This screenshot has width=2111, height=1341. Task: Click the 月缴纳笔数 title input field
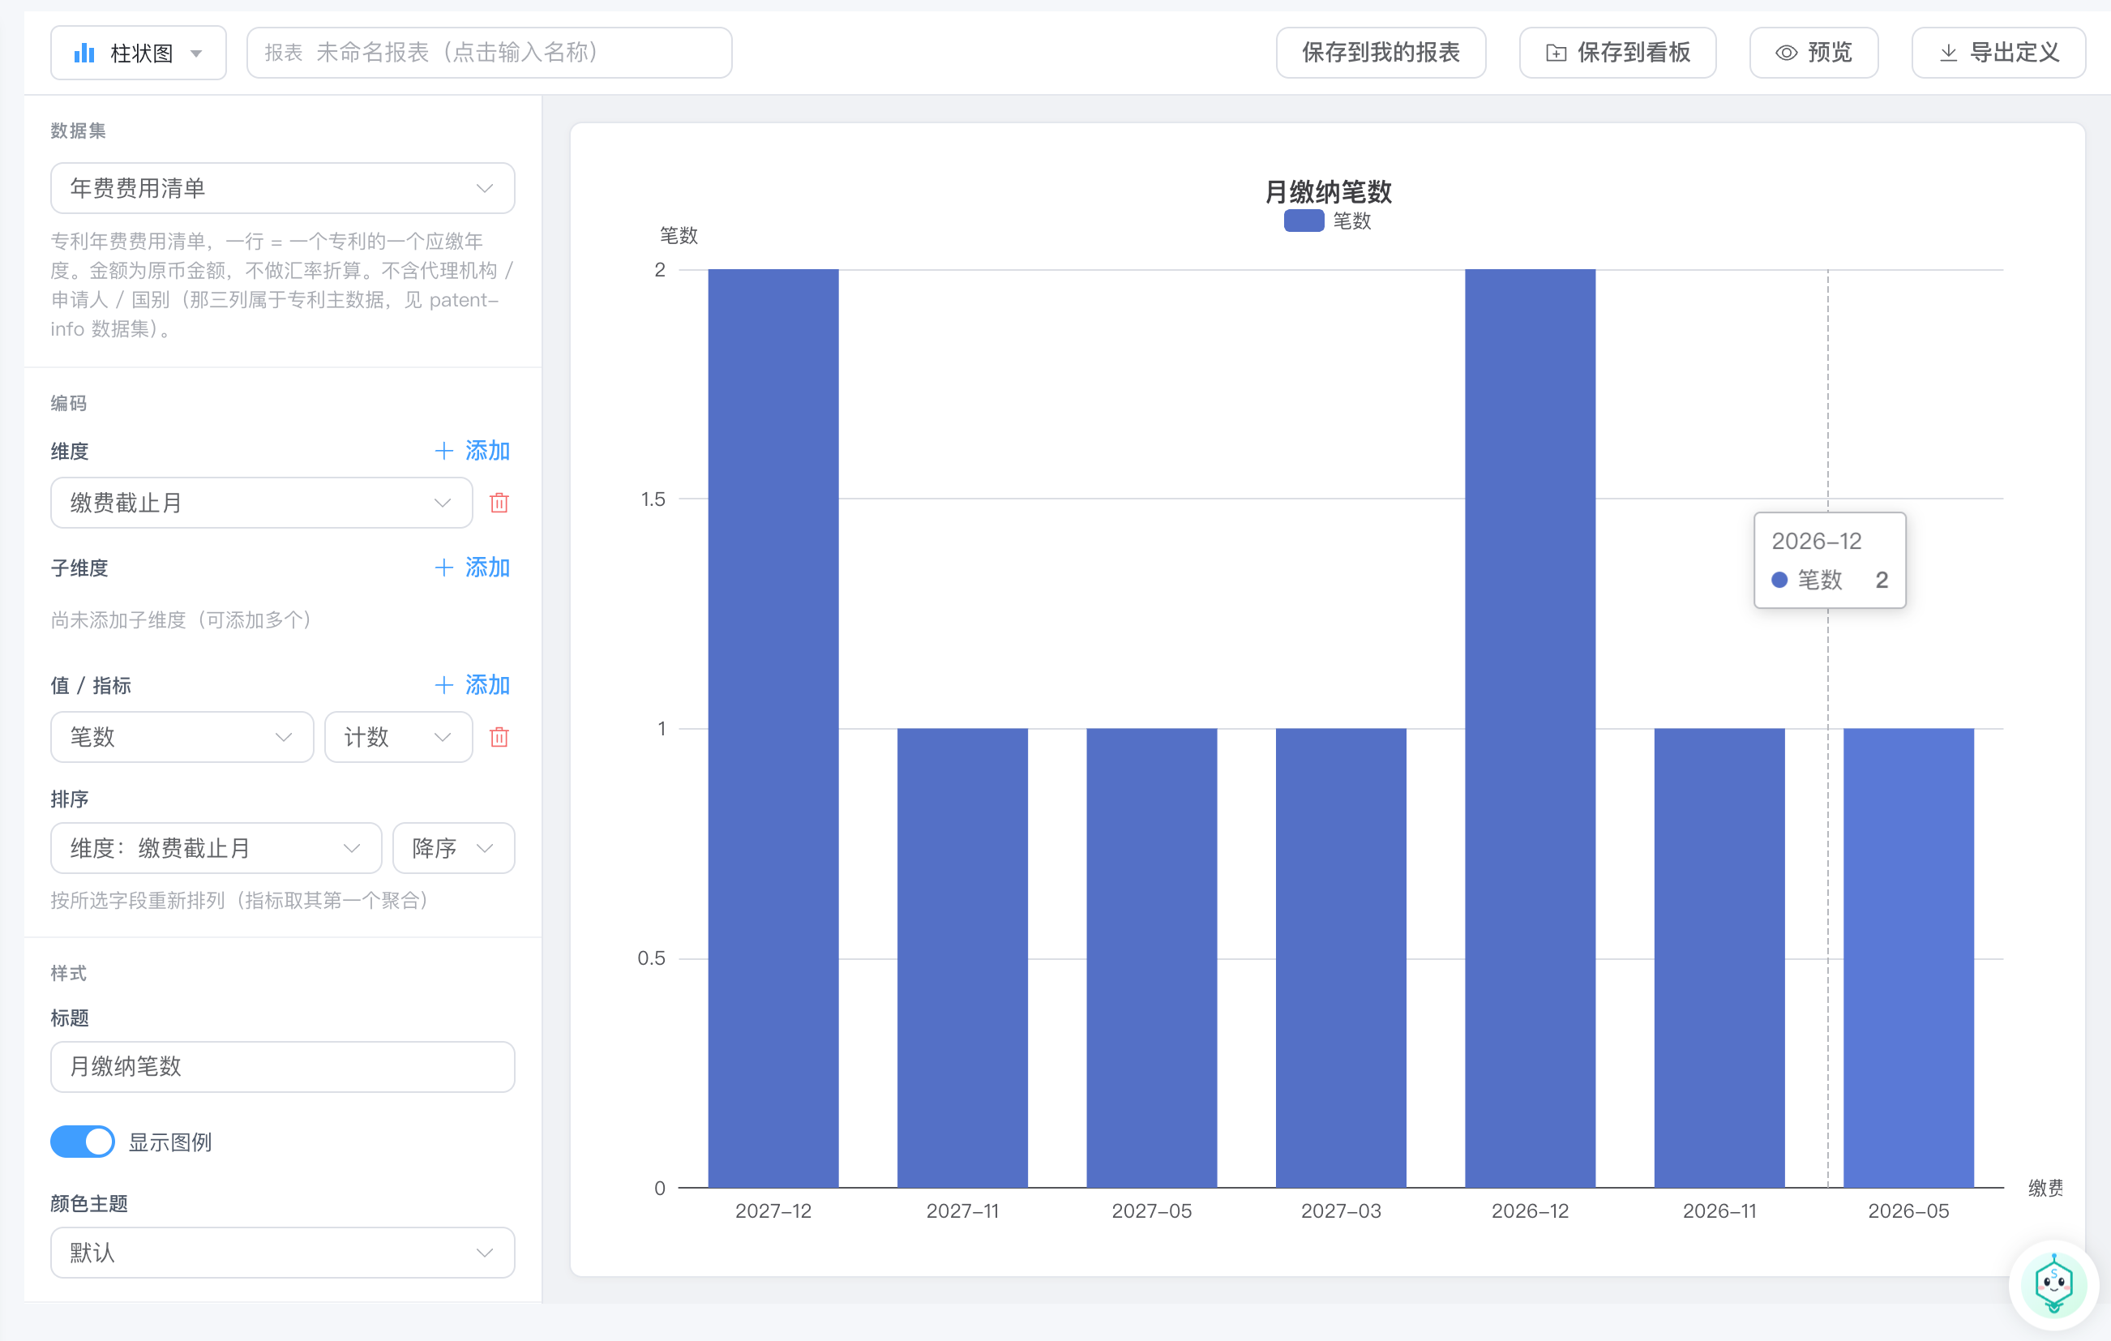[282, 1066]
